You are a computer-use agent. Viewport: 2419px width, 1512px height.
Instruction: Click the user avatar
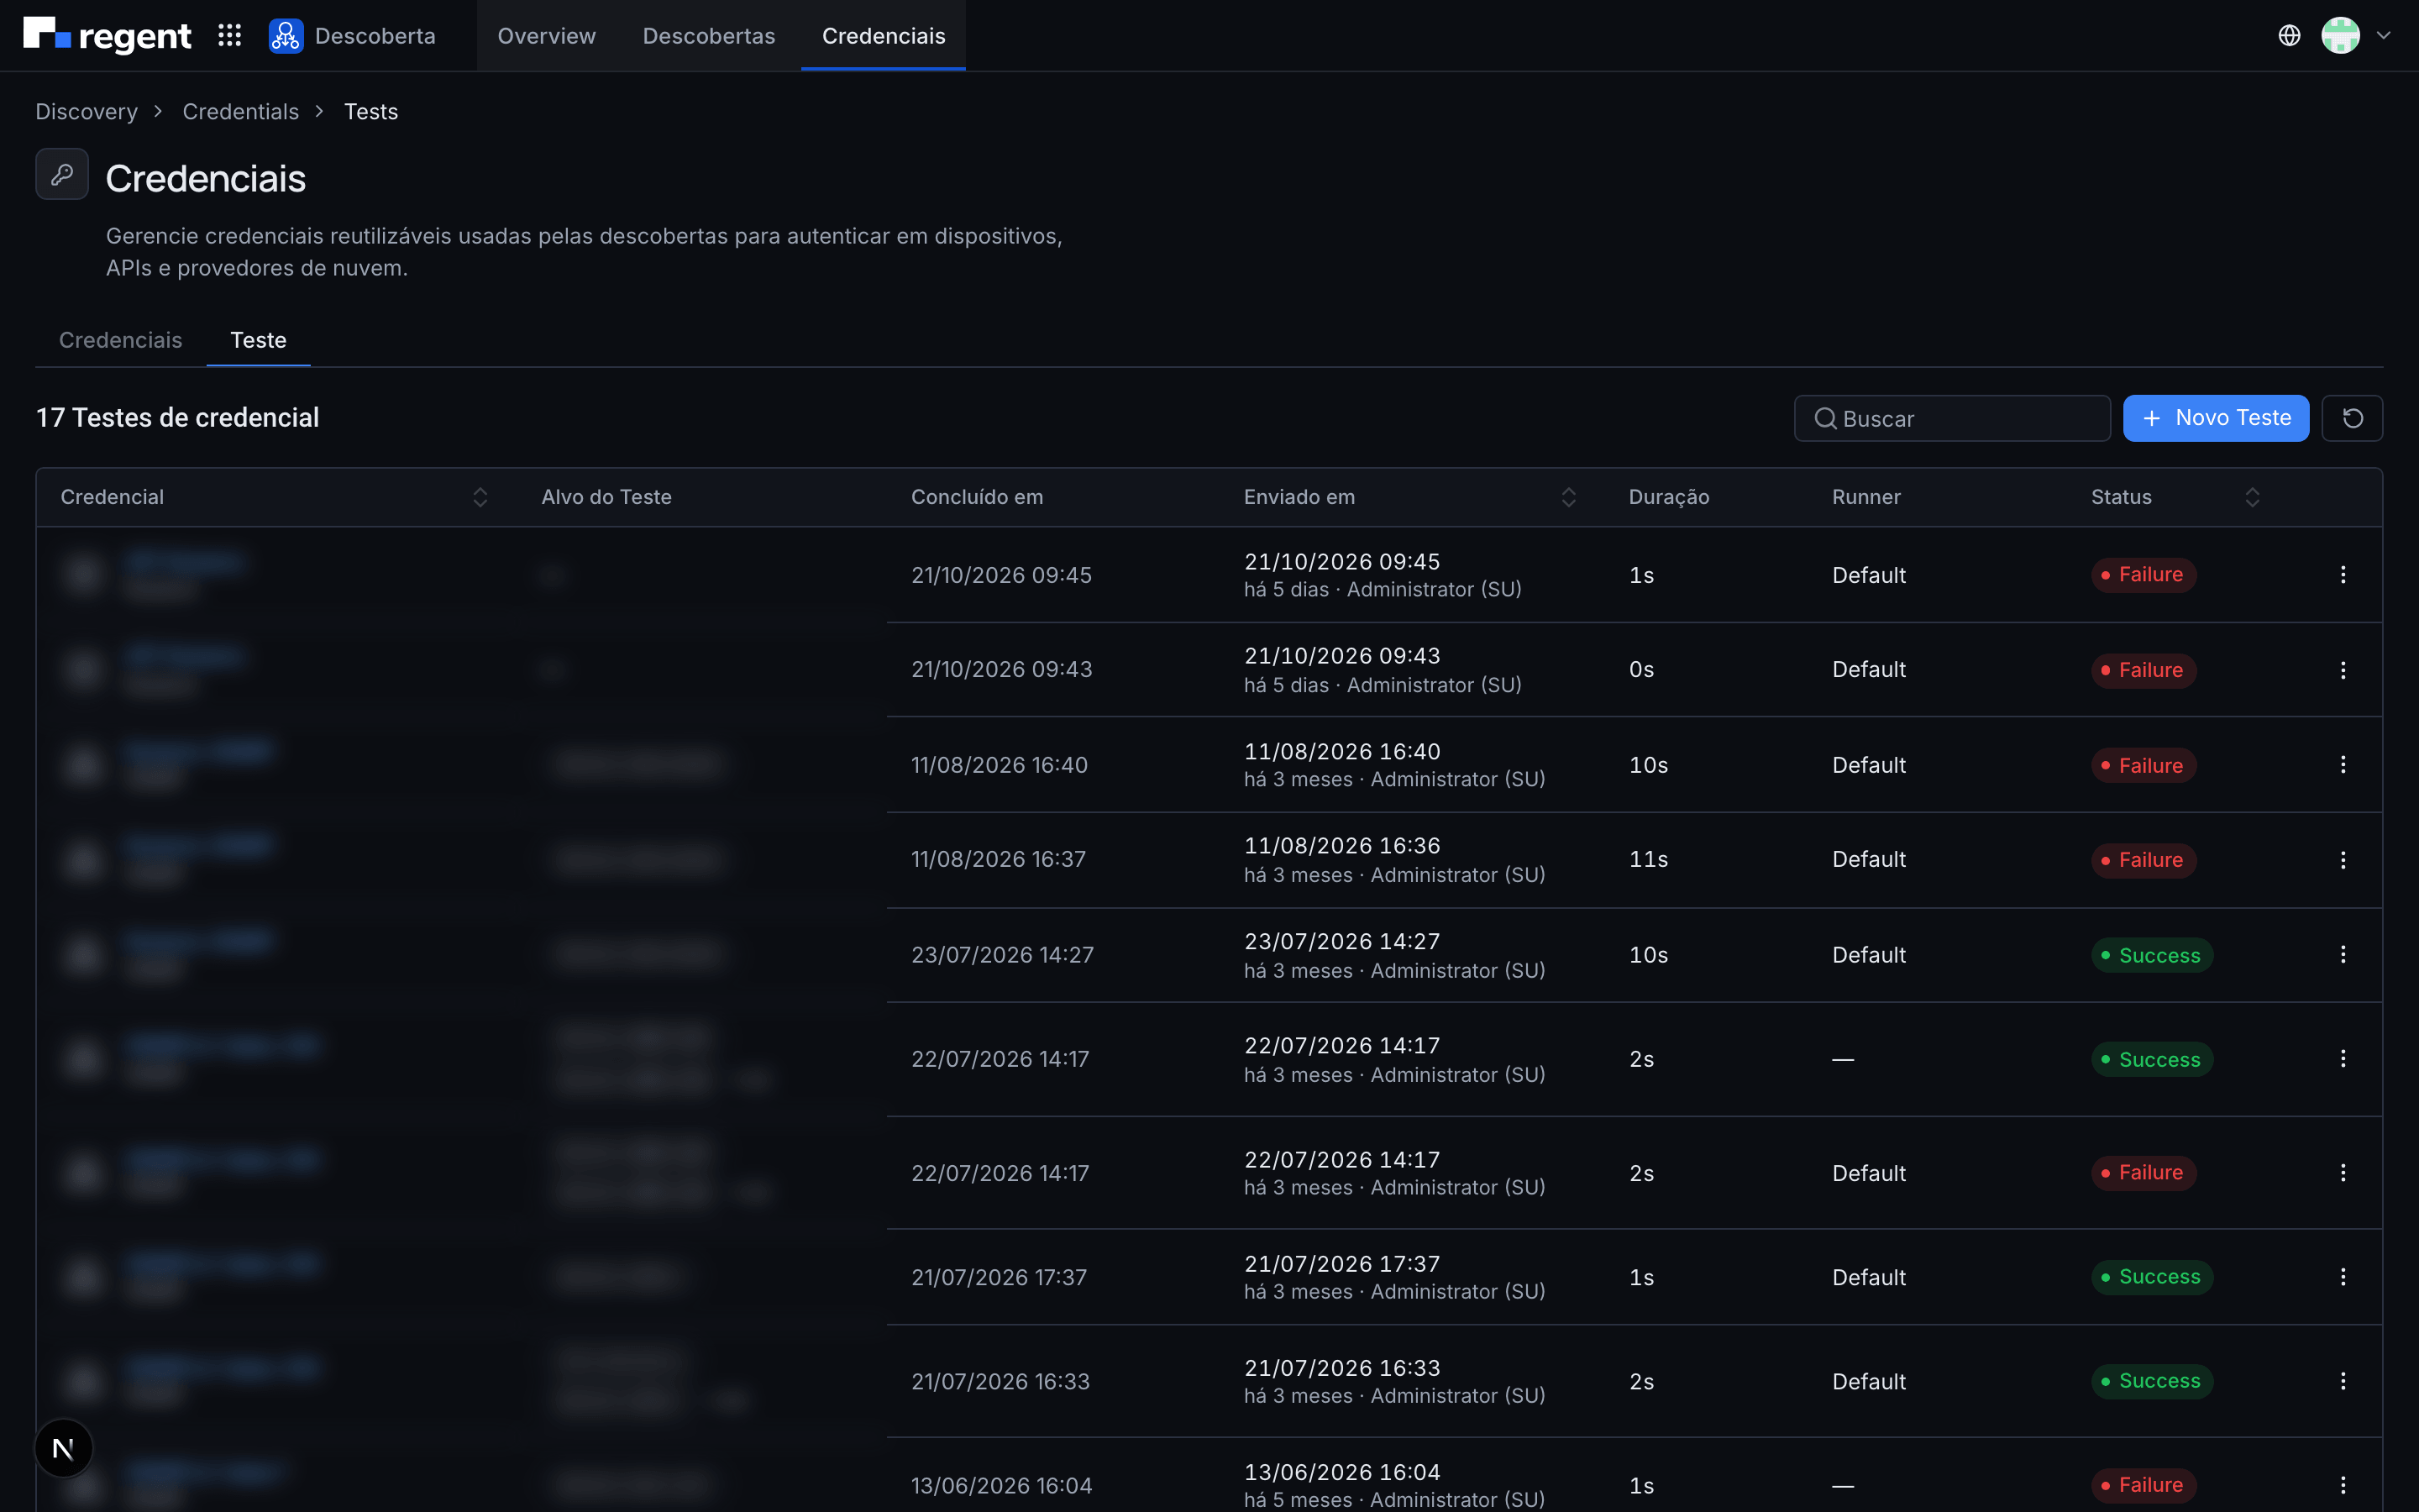pyautogui.click(x=2340, y=35)
